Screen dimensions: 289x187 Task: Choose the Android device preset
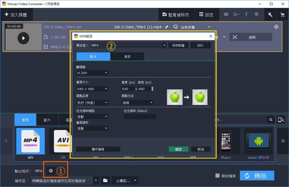pos(259,141)
